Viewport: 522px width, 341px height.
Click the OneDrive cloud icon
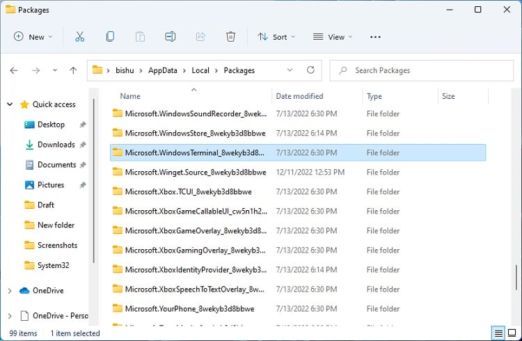(24, 291)
